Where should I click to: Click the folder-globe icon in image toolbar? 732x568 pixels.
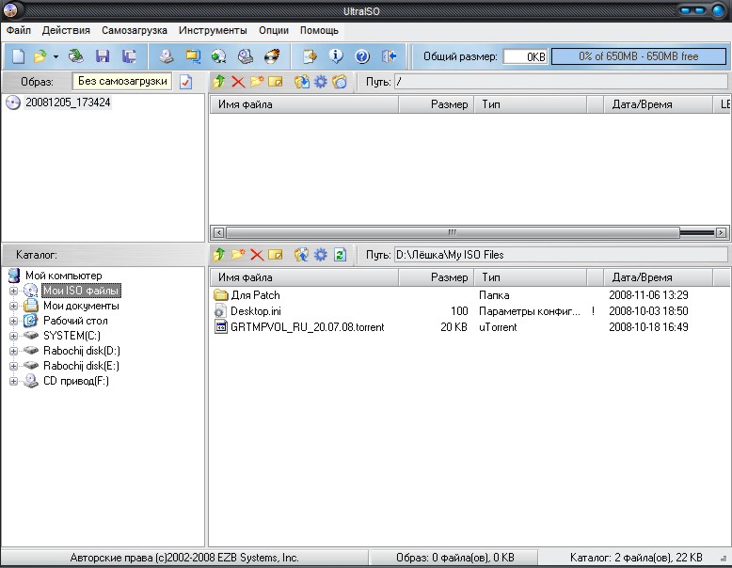340,82
